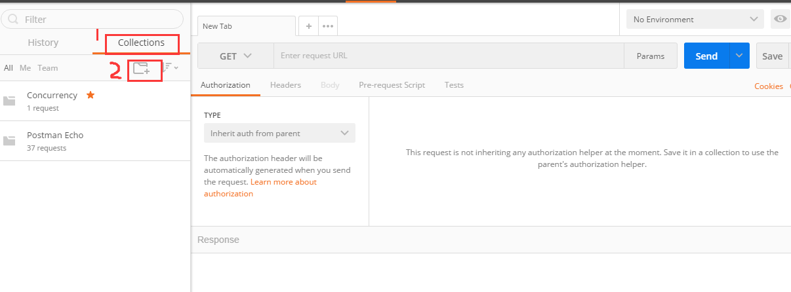Click the Postman Echo folder icon
Viewport: 791px width, 292px height.
coord(9,141)
